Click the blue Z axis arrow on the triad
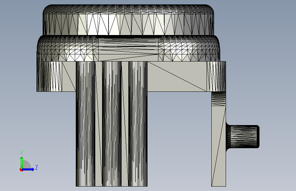This screenshot has width=296, height=191. 28,169
